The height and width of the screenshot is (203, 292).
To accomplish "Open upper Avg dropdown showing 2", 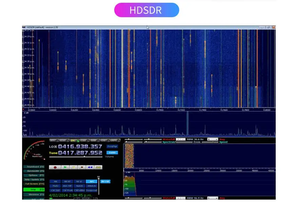I will pos(213,139).
